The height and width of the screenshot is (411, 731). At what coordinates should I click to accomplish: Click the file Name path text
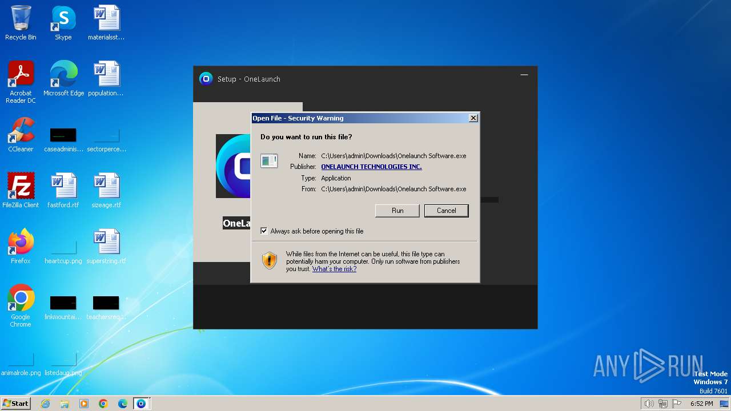(393, 156)
